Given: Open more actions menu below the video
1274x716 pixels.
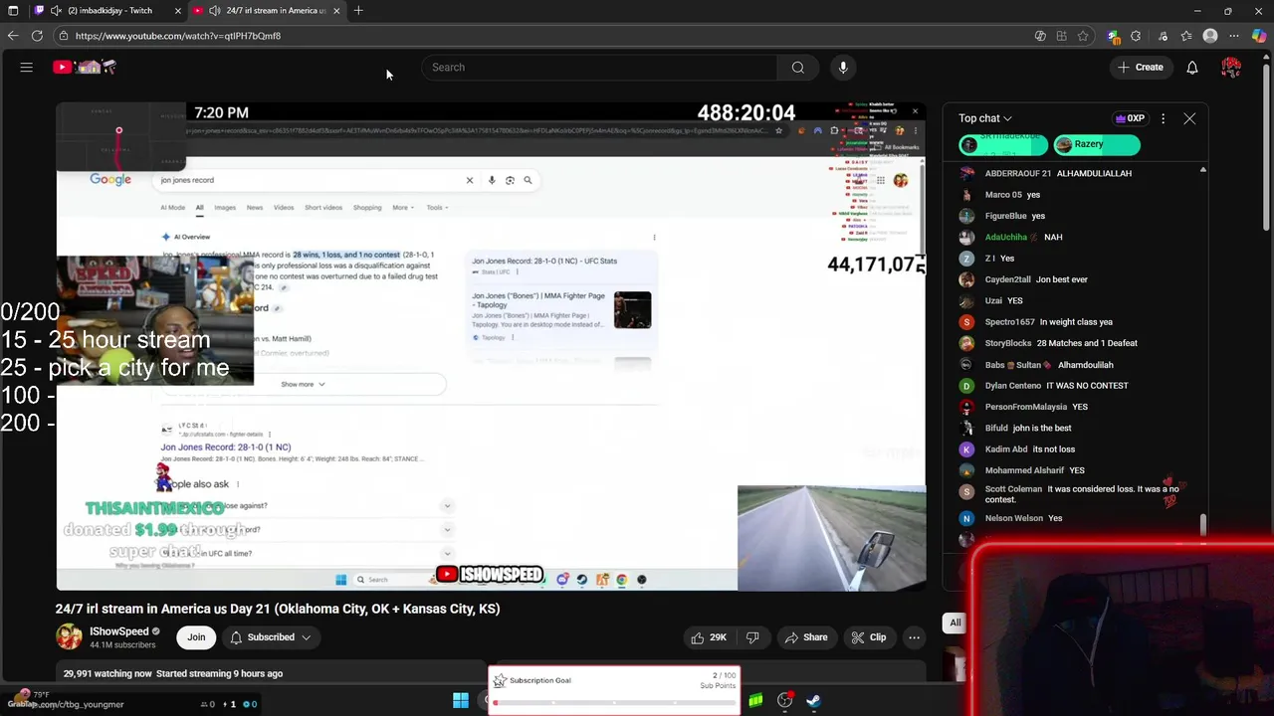Looking at the screenshot, I should point(914,637).
